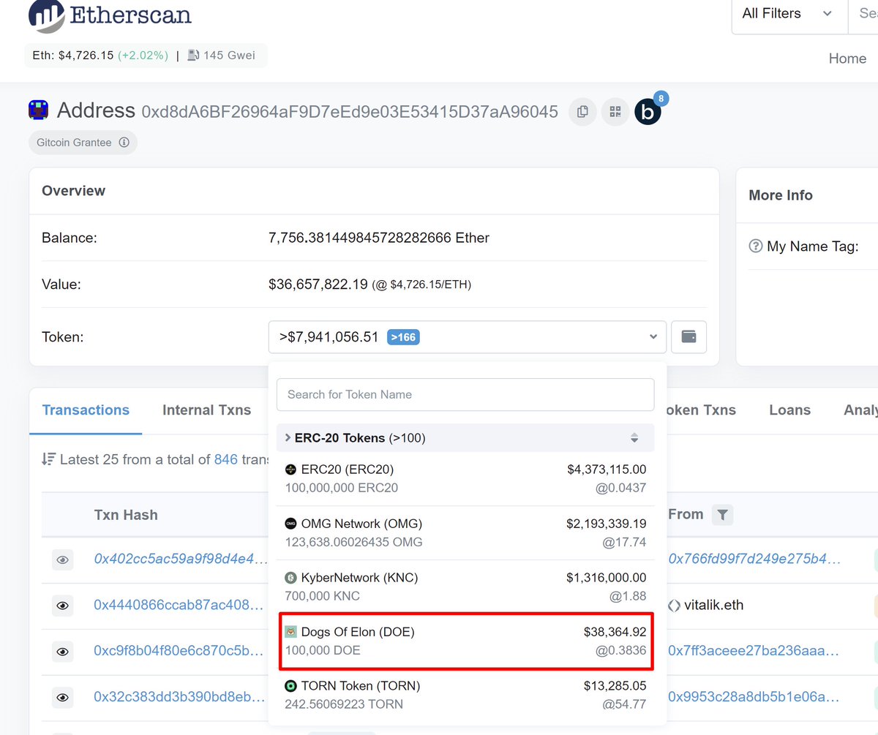Viewport: 878px width, 735px height.
Task: Open transaction 0x32c383dd3b390bd8eb link
Action: tap(179, 697)
